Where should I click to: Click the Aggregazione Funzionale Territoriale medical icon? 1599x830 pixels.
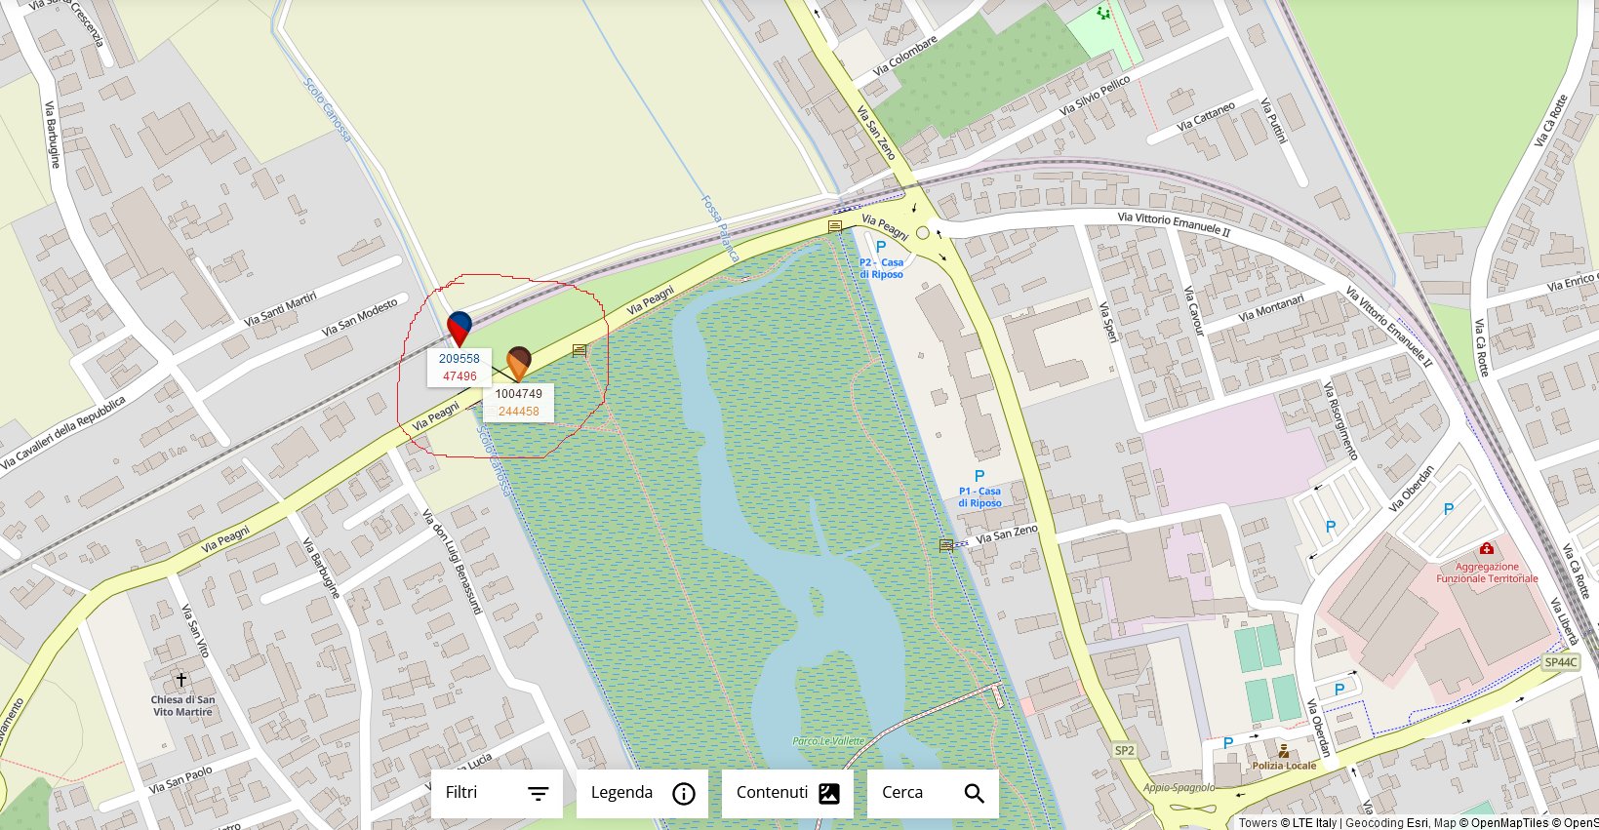point(1487,549)
